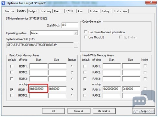The height and width of the screenshot is (117, 158).
Task: Select ROM3 Startup radio button
Action: [72, 79]
